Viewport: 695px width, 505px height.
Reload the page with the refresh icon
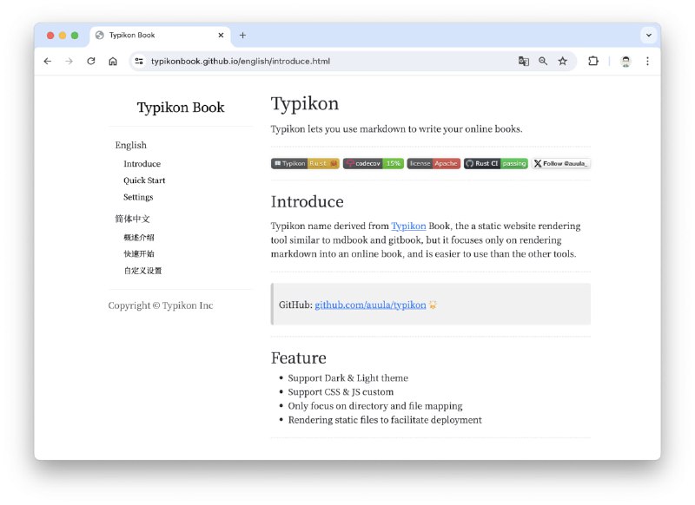(x=90, y=62)
